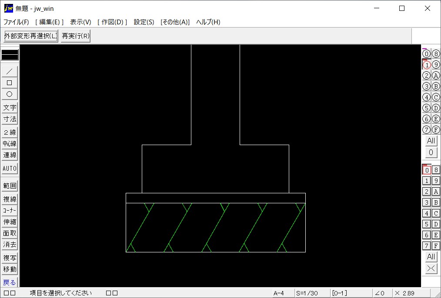Viewport: 441px width, 298px height.
Task: Select the コーナー corner tool
Action: pyautogui.click(x=10, y=210)
